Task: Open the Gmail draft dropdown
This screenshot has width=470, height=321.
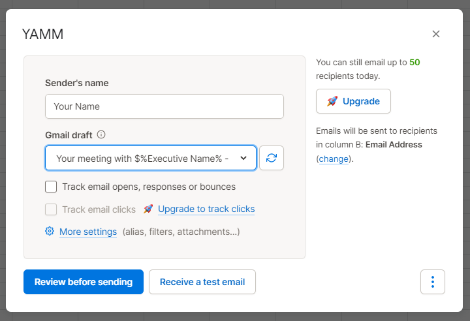Action: pyautogui.click(x=151, y=158)
